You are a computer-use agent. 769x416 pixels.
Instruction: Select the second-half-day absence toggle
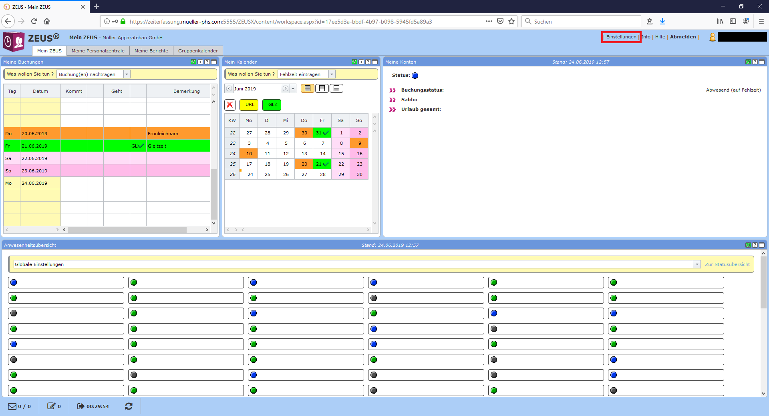(x=336, y=88)
